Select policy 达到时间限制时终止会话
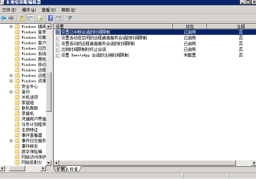Screen dimensions: 256x179 coord(84,49)
